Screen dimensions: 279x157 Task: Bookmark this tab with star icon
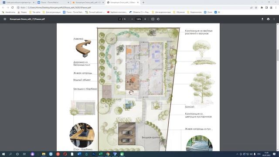point(256,8)
